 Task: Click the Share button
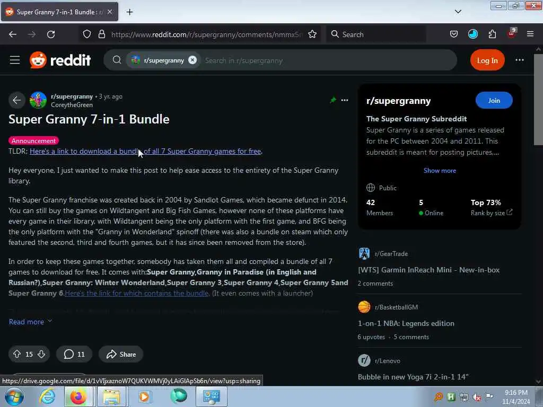click(121, 354)
